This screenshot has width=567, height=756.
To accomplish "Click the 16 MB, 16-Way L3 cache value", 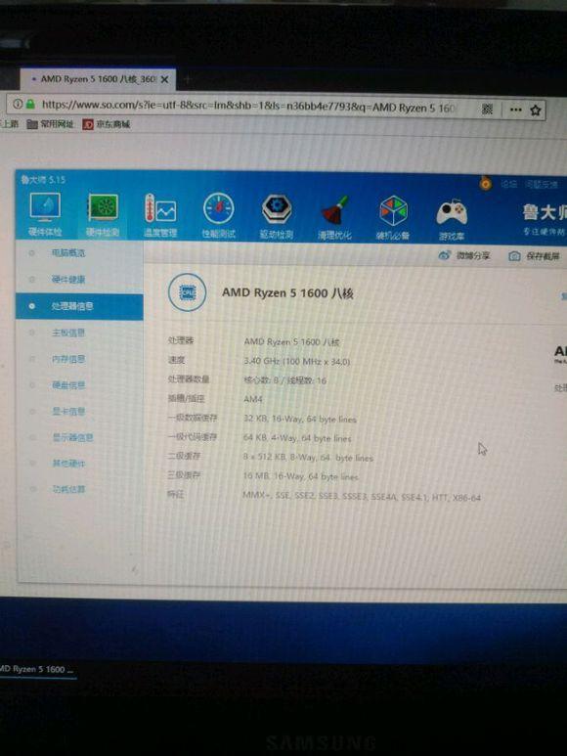I will pyautogui.click(x=300, y=477).
